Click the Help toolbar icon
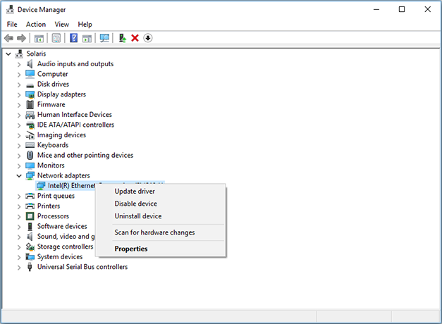The width and height of the screenshot is (442, 324). [73, 38]
